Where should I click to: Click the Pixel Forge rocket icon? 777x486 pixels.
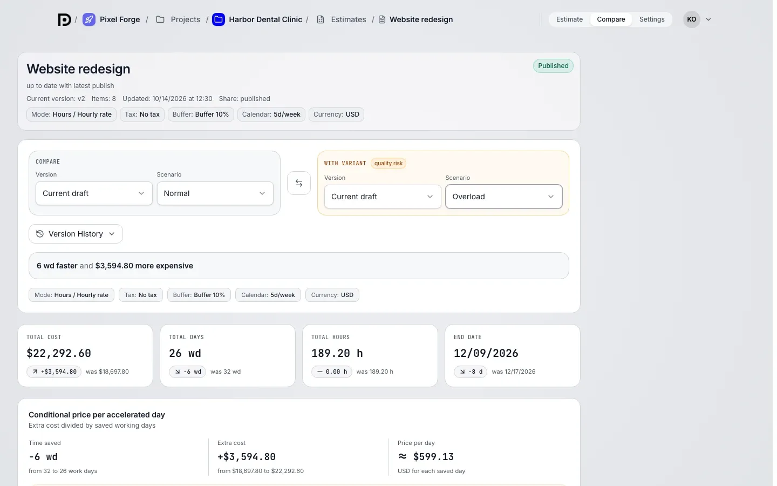tap(89, 20)
